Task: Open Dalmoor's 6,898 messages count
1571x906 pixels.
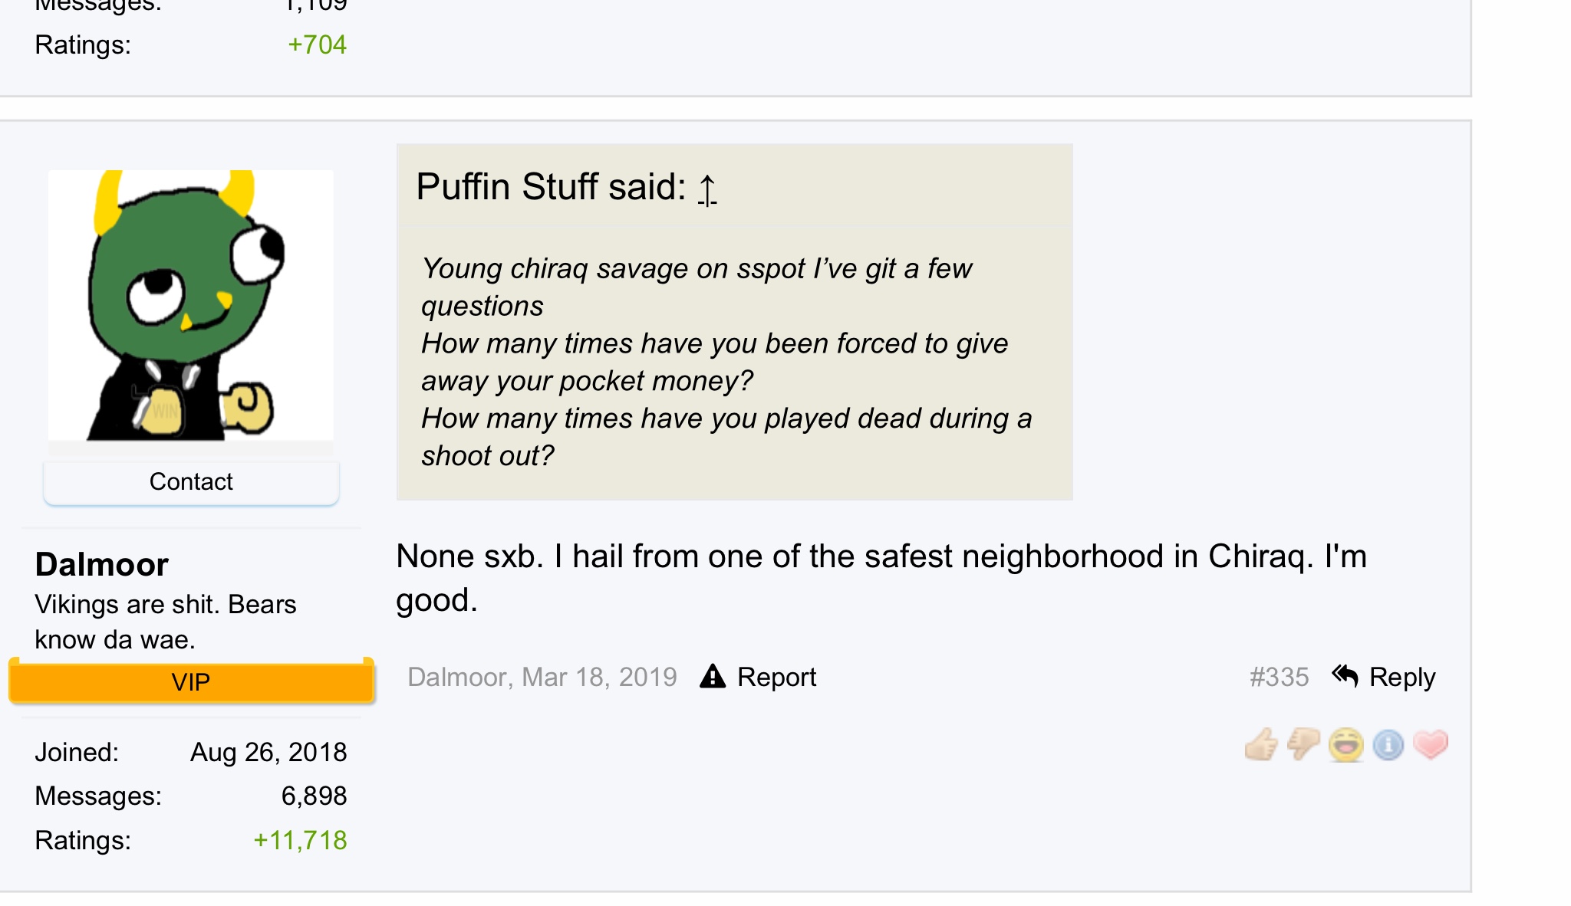Action: pyautogui.click(x=314, y=796)
